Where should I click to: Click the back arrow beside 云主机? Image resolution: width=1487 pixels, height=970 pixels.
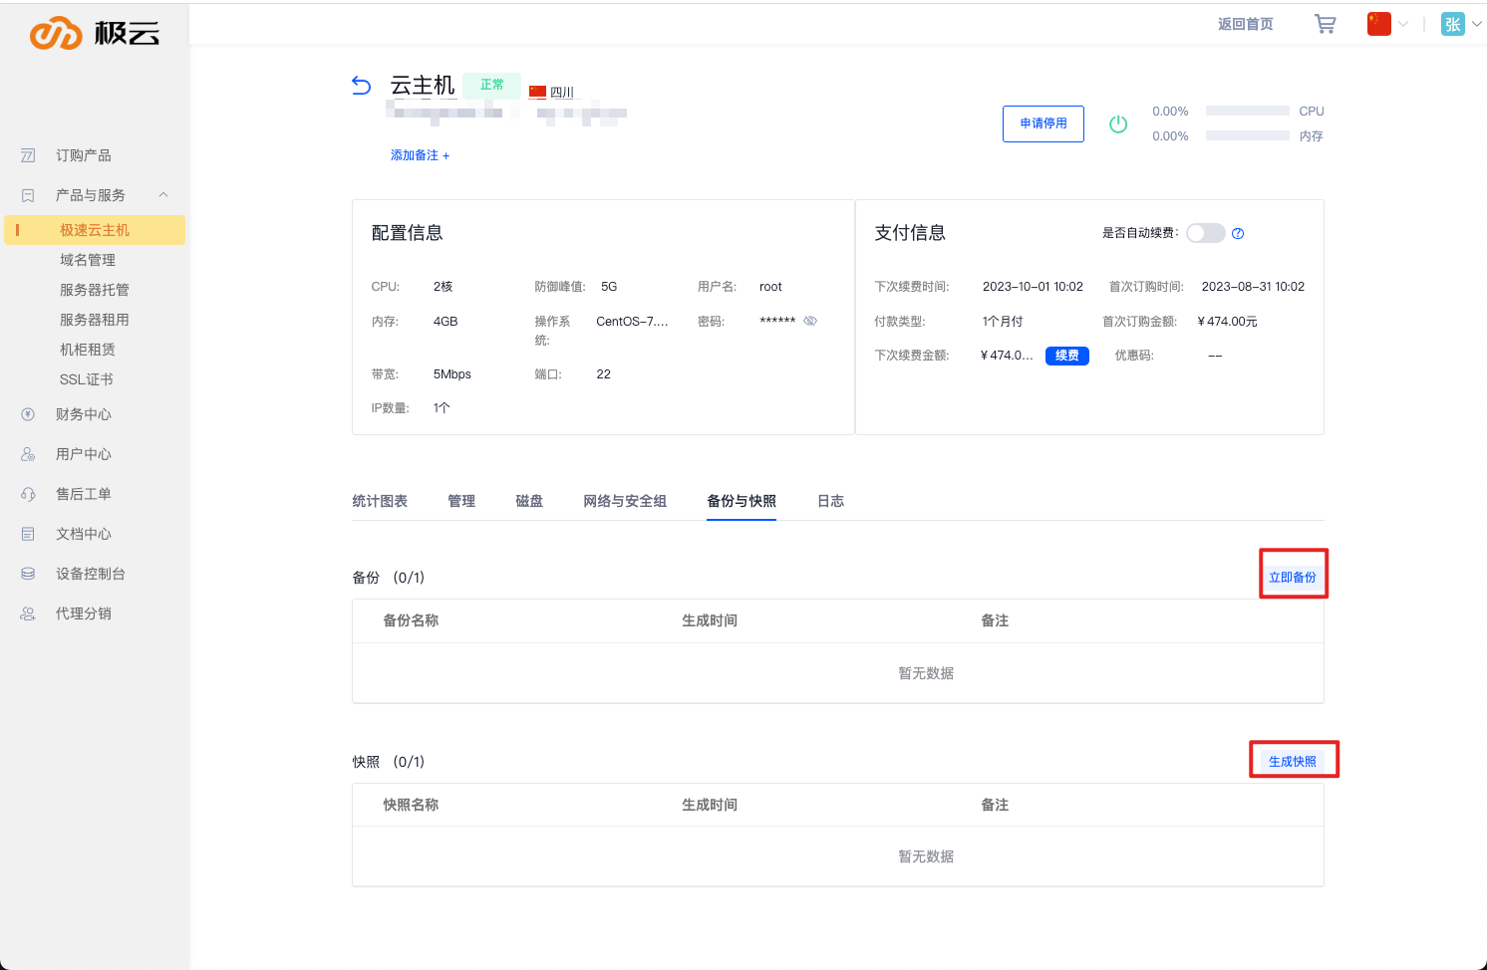point(362,87)
